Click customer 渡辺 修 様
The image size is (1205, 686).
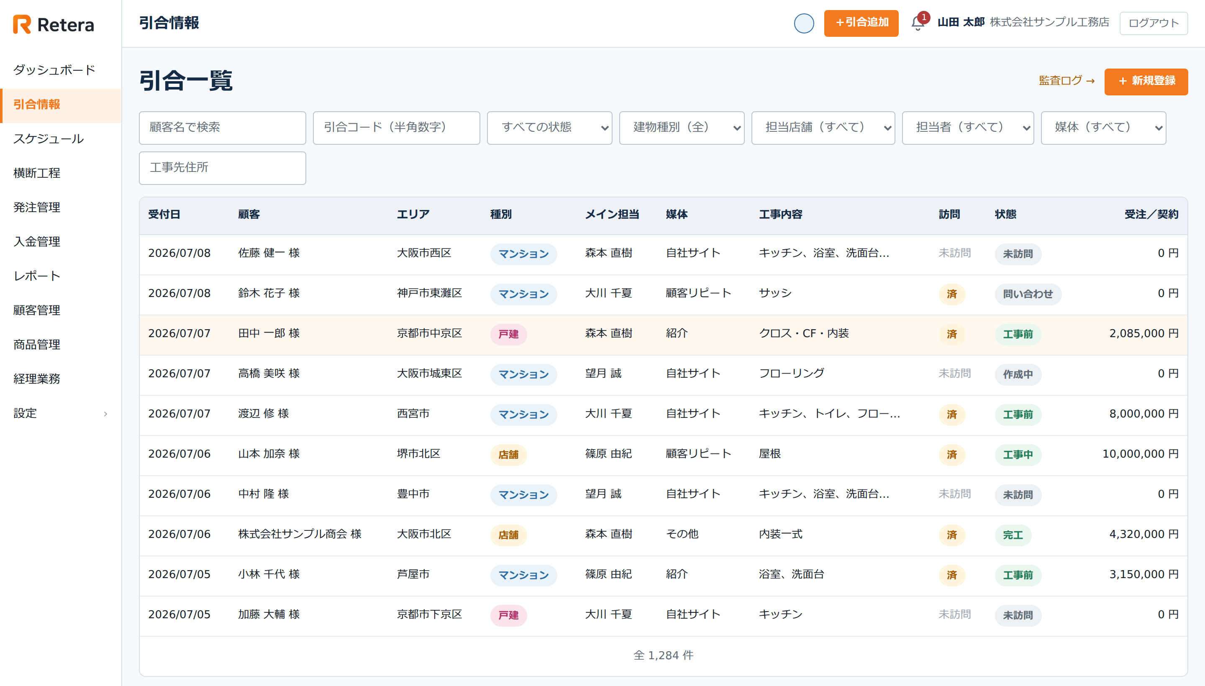click(264, 414)
